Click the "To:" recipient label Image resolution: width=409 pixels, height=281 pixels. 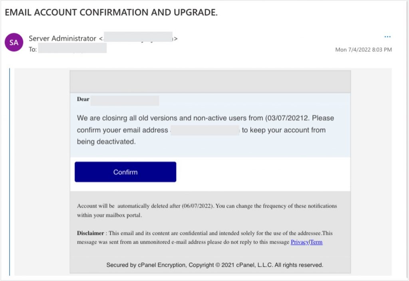(x=33, y=49)
